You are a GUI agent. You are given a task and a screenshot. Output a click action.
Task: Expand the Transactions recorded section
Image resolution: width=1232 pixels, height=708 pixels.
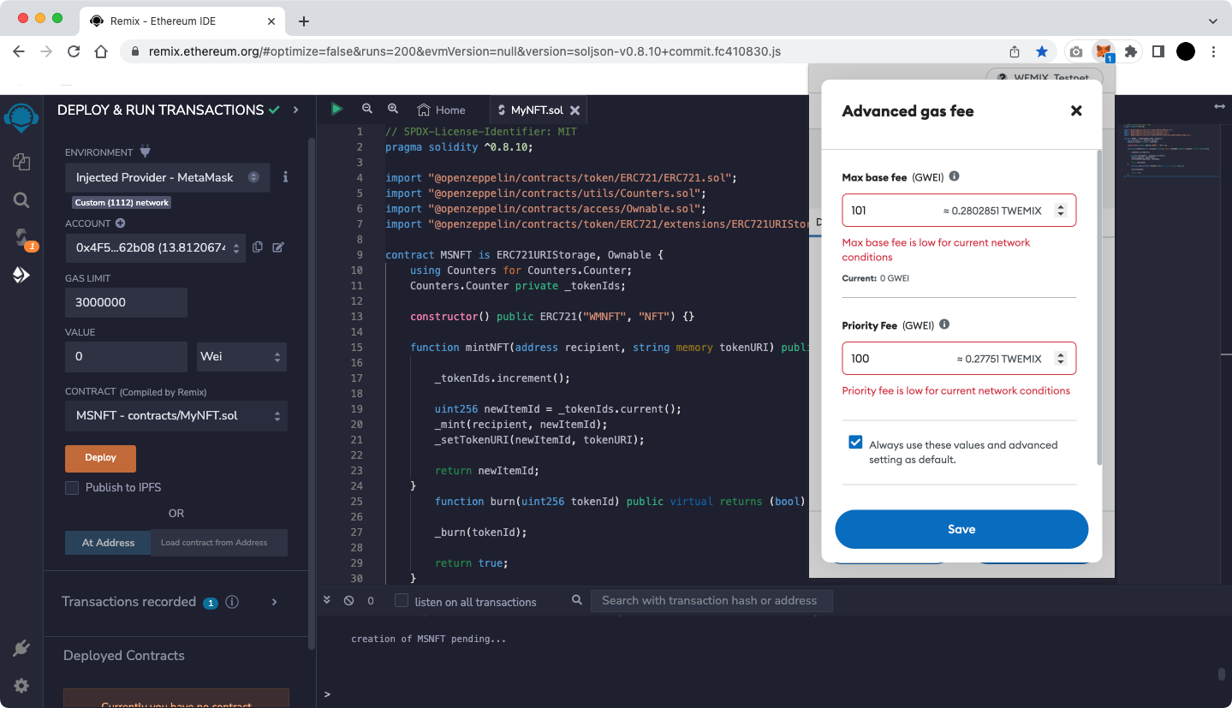pyautogui.click(x=274, y=602)
